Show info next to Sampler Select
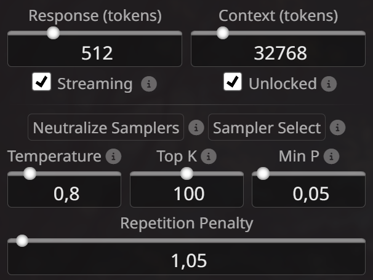The width and height of the screenshot is (373, 280). point(337,128)
